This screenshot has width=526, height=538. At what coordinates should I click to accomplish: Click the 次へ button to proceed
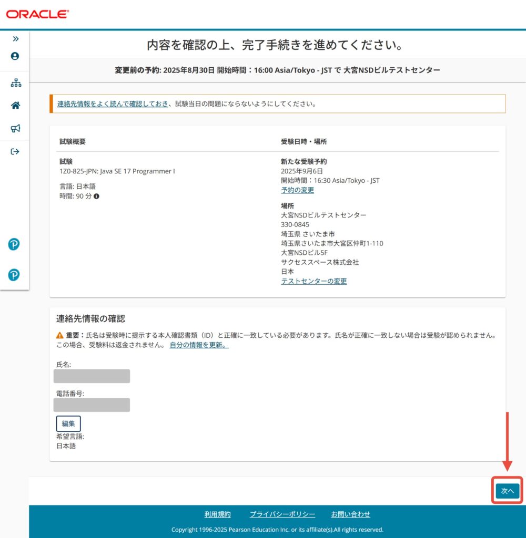[507, 491]
